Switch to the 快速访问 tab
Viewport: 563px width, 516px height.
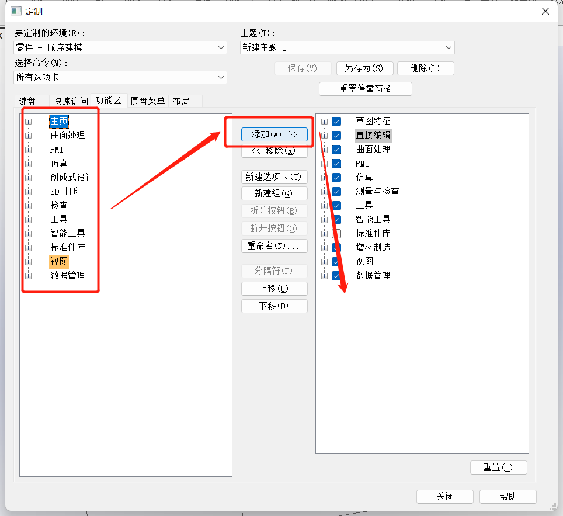click(x=71, y=101)
